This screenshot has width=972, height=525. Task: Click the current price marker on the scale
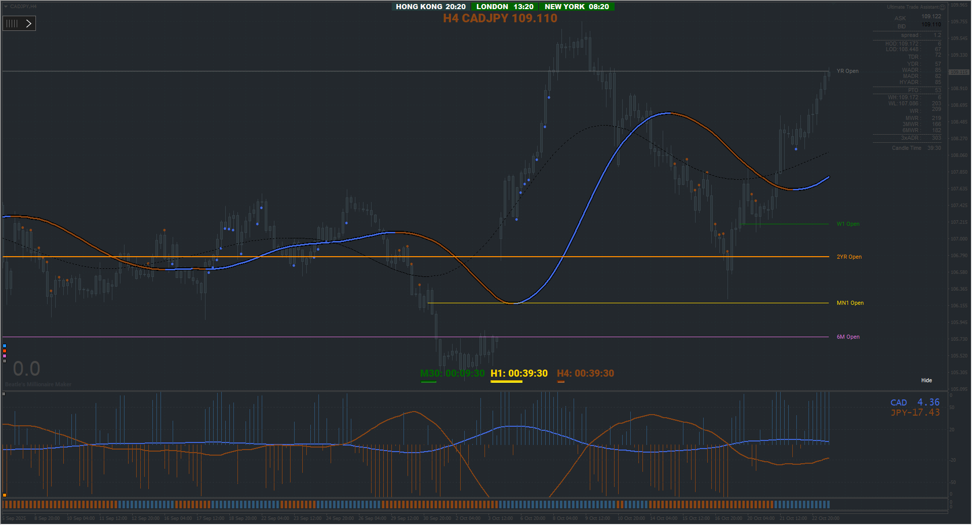click(x=959, y=72)
